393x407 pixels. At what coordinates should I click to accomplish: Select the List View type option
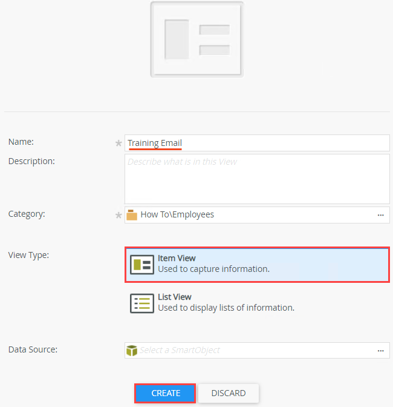click(257, 303)
